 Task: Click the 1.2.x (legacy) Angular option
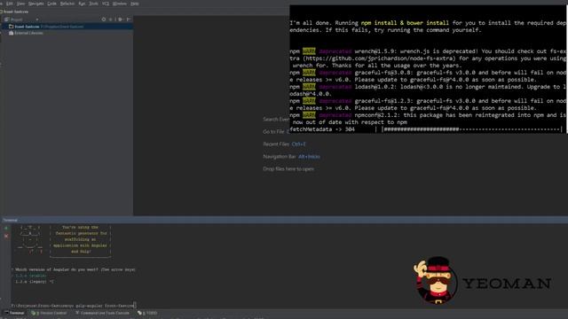coord(35,282)
